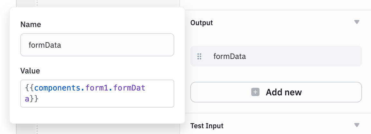Collapse the Output section arrow
Image resolution: width=371 pixels, height=134 pixels.
tap(356, 22)
